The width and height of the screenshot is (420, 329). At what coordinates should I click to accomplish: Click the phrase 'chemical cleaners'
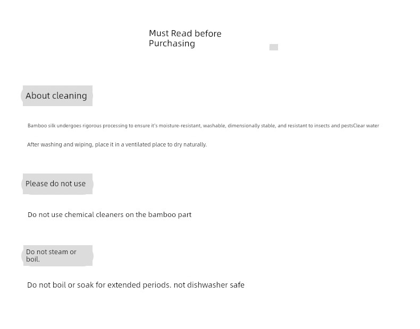point(94,214)
